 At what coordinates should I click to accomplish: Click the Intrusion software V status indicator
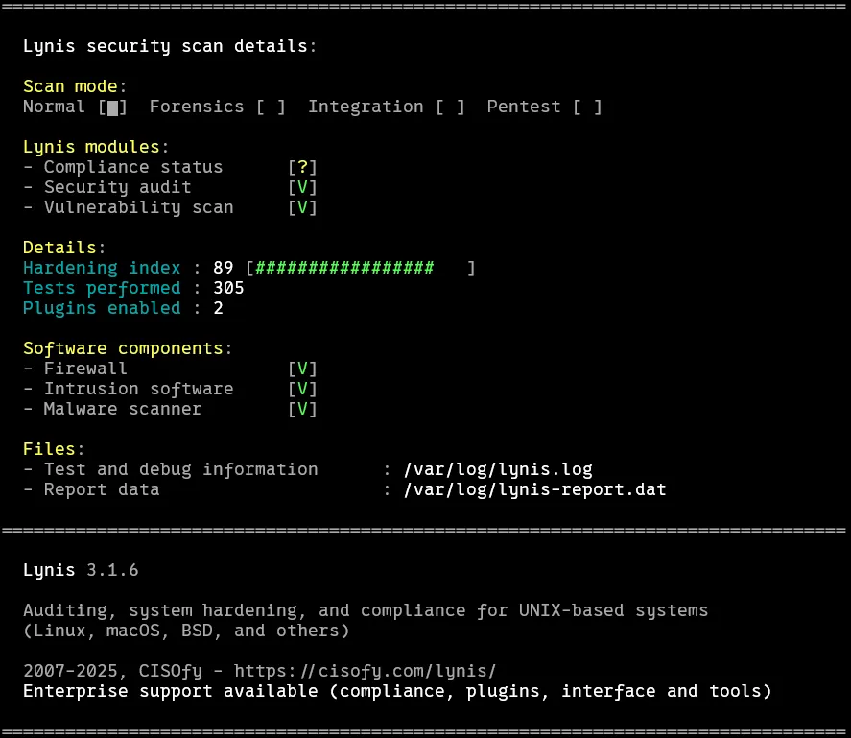click(x=302, y=389)
